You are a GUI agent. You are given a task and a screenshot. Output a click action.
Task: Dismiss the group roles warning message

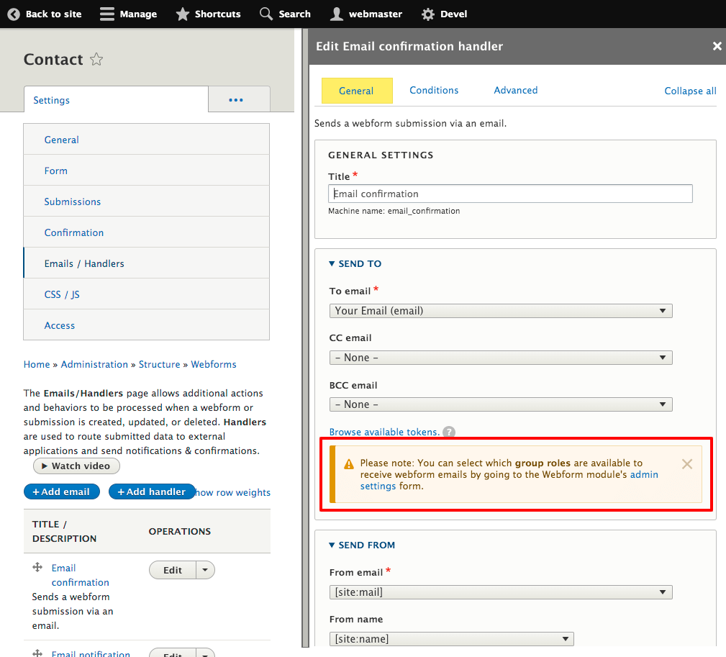(x=687, y=464)
